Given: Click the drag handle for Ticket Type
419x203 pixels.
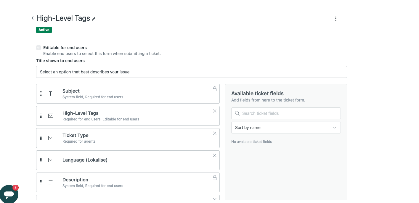Looking at the screenshot, I should pos(41,138).
